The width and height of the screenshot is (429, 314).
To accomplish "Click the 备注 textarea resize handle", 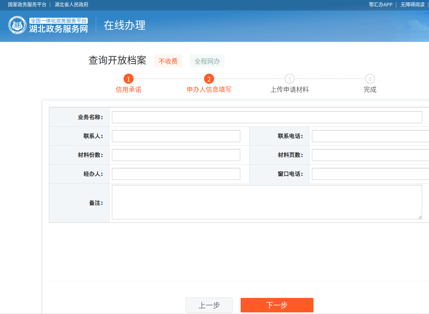I will 420,217.
